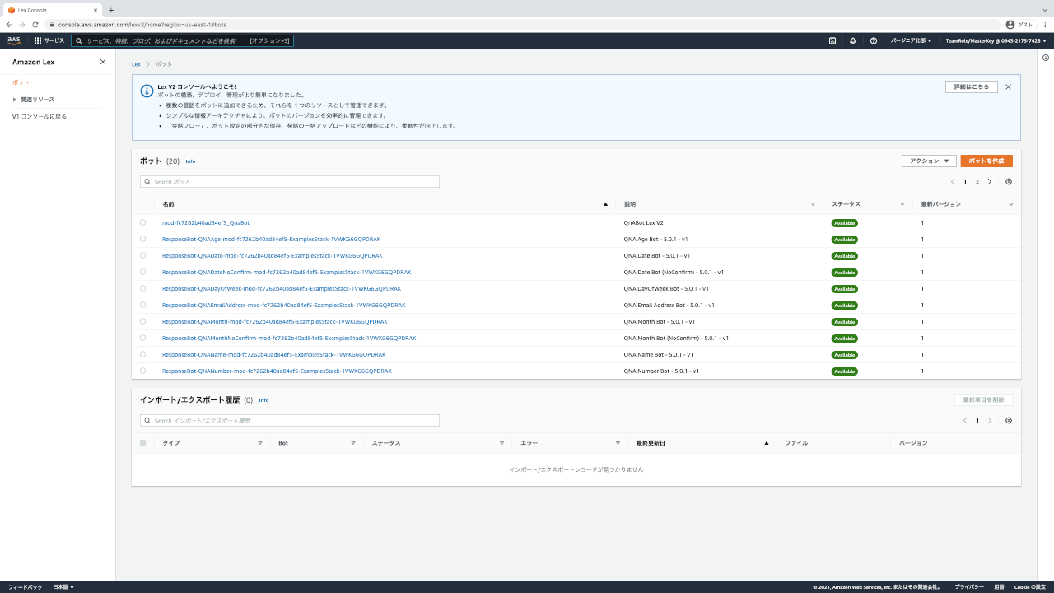
Task: Collapse the Amazon Lex side navigation
Action: tap(103, 62)
